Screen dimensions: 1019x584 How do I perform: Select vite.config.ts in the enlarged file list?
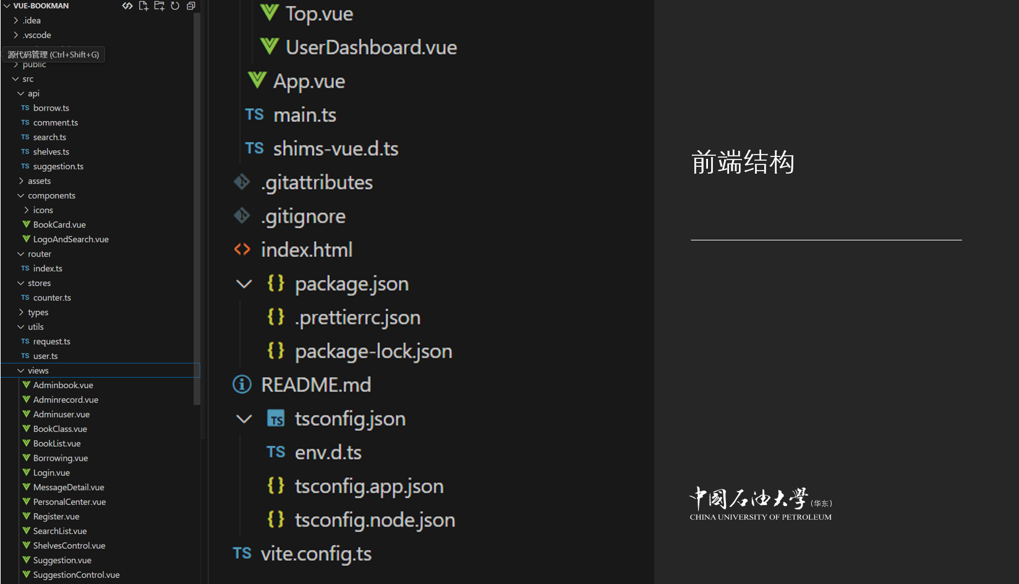[x=316, y=554]
